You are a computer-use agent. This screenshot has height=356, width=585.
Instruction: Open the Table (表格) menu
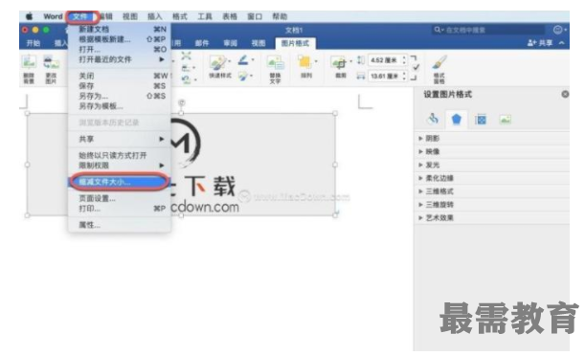pos(230,16)
